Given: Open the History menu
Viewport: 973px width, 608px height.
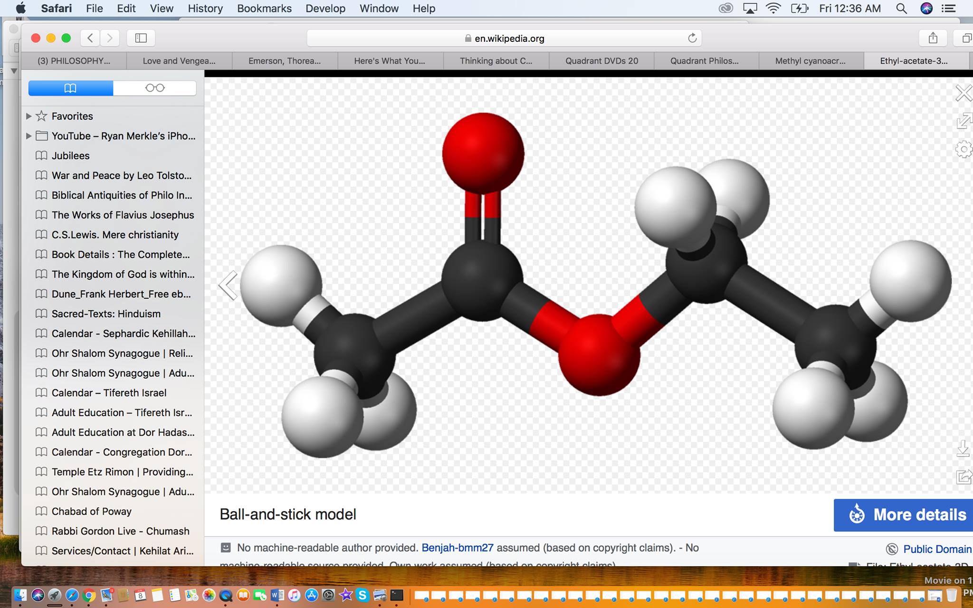Looking at the screenshot, I should [205, 9].
